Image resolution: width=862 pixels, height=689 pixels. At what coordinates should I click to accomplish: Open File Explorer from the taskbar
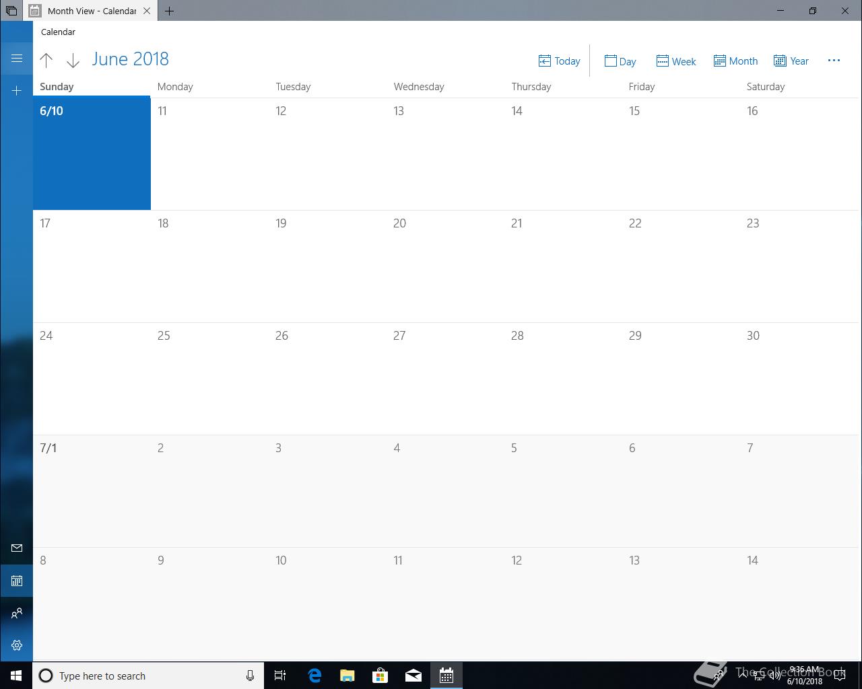coord(347,676)
